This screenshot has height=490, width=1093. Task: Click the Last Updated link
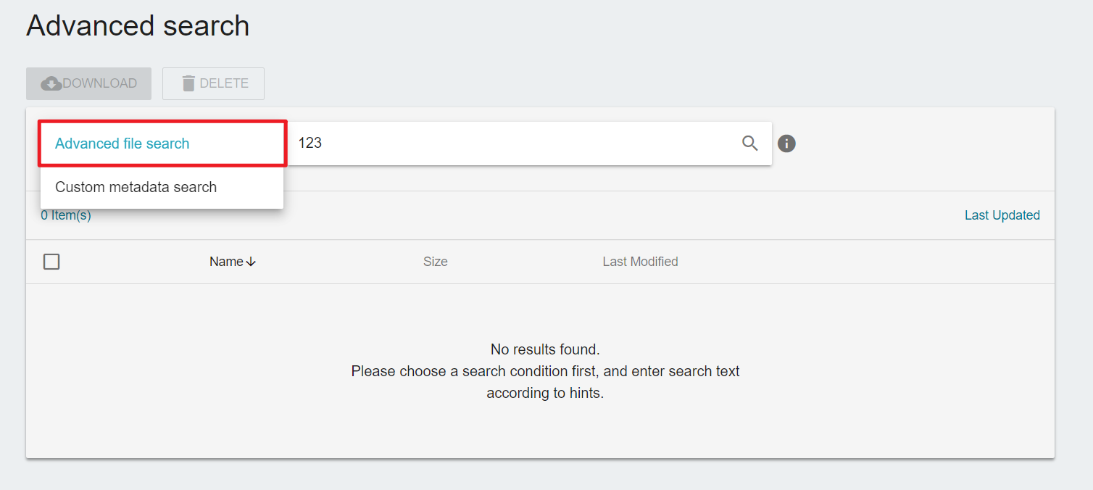(x=1002, y=215)
